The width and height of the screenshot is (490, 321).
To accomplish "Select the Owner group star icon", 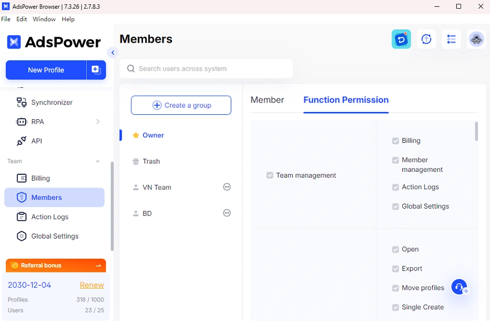I will (136, 135).
